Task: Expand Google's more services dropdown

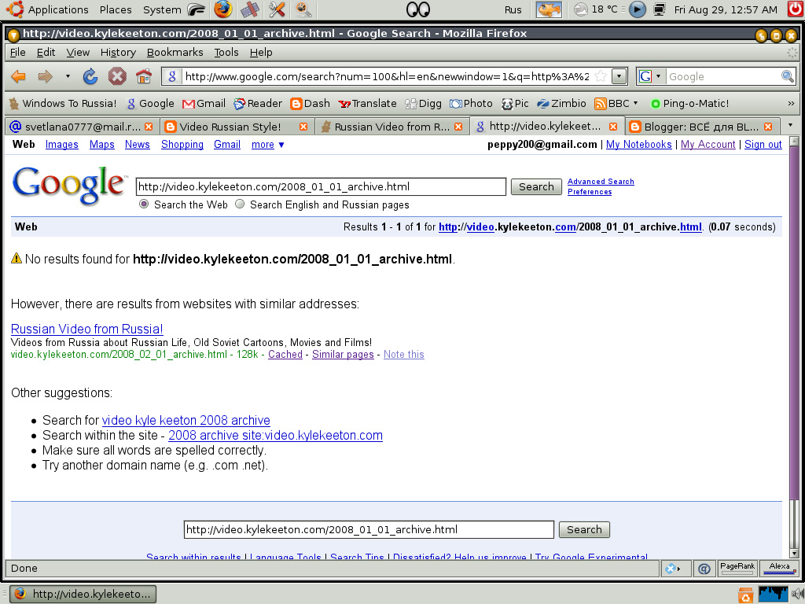Action: click(267, 145)
